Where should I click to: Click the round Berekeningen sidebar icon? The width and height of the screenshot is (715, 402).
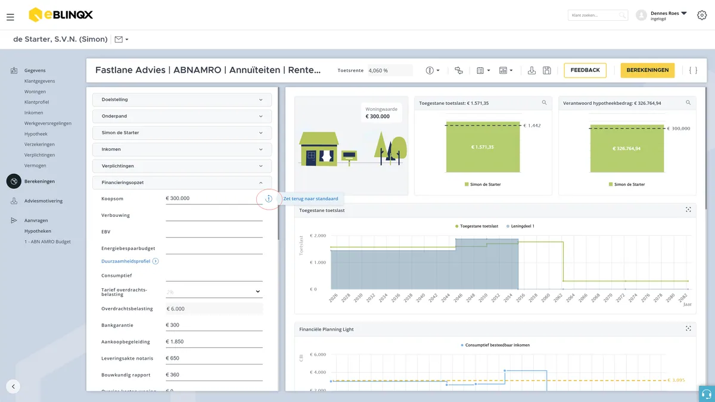pyautogui.click(x=14, y=181)
